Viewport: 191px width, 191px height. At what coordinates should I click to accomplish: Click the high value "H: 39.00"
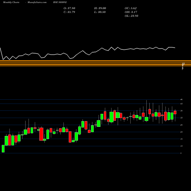[100, 8]
